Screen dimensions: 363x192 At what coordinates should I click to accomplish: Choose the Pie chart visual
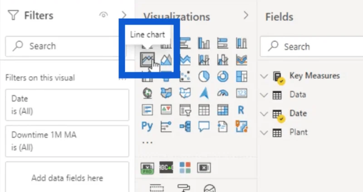204,77
